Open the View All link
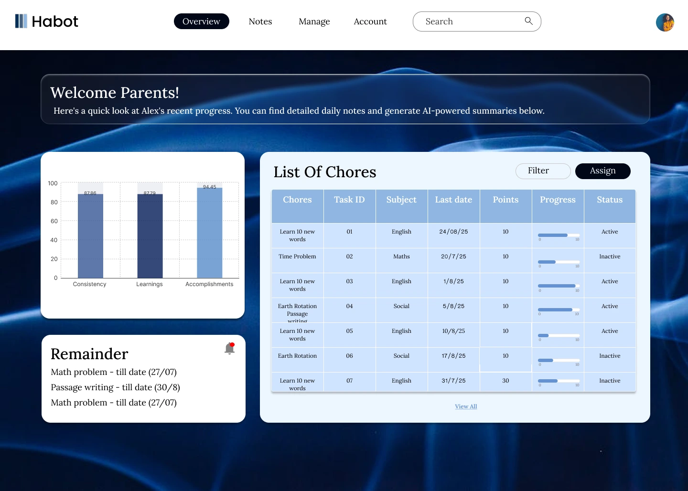688x491 pixels. (x=466, y=406)
